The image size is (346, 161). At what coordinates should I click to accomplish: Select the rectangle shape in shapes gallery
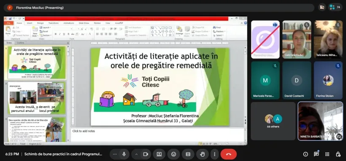163,28
